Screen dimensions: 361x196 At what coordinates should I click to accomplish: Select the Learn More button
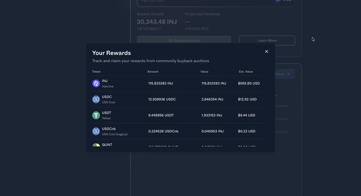[267, 40]
